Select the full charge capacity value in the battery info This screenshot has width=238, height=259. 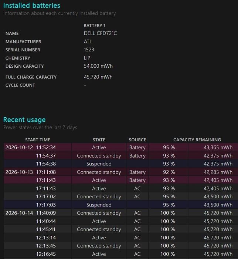pyautogui.click(x=98, y=77)
